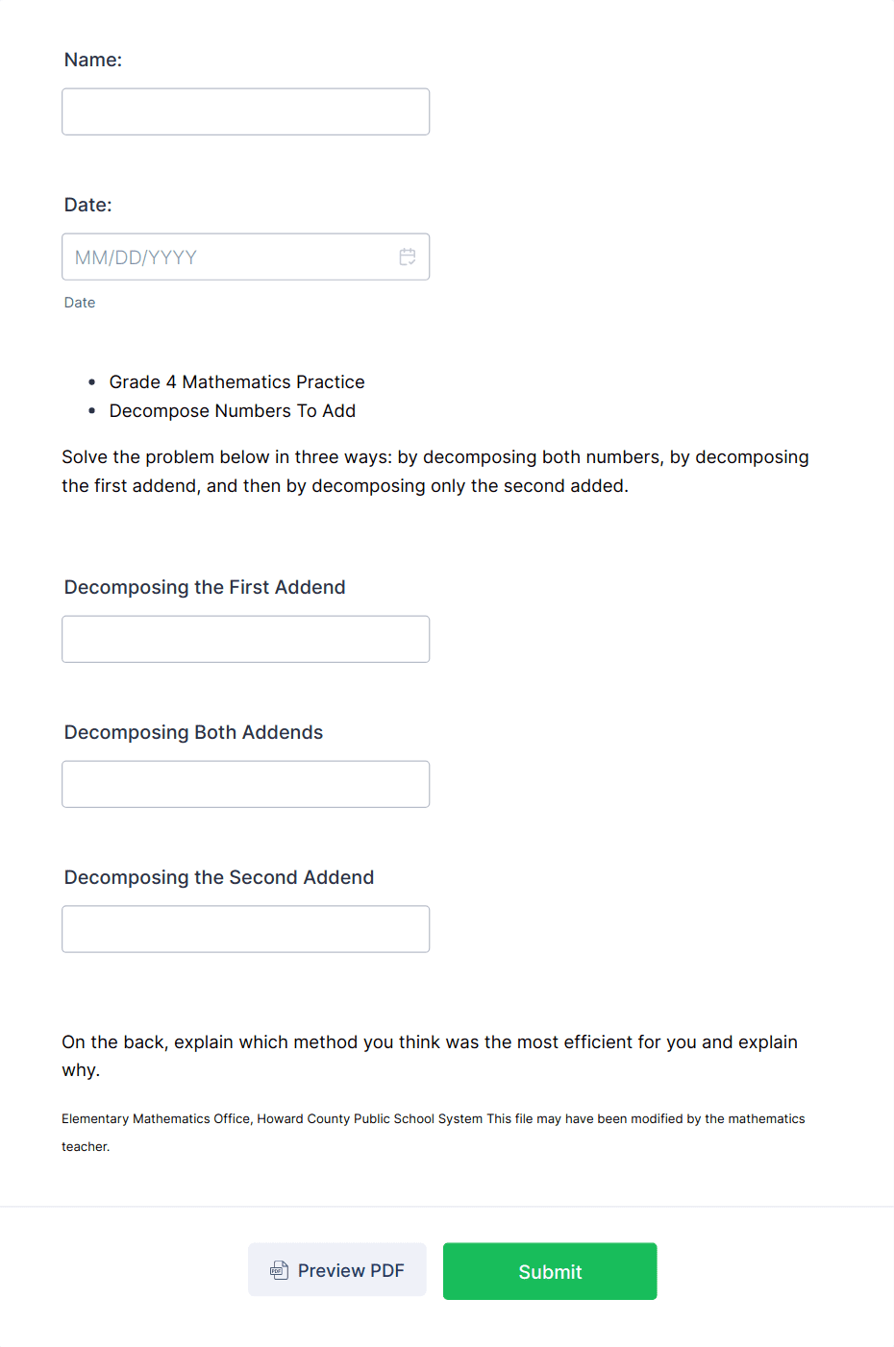This screenshot has height=1347, width=894.
Task: Click the PDF document icon on Preview PDF
Action: [x=279, y=1270]
